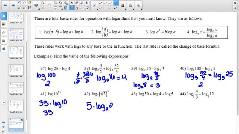The height and width of the screenshot is (134, 239).
Task: Add a blank page with the green plus icon
Action: (19, 8)
